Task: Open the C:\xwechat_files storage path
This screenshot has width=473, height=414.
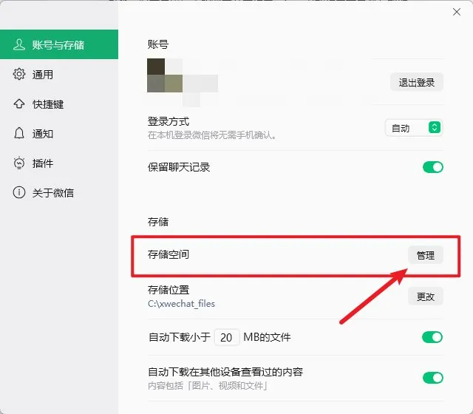Action: click(x=181, y=304)
